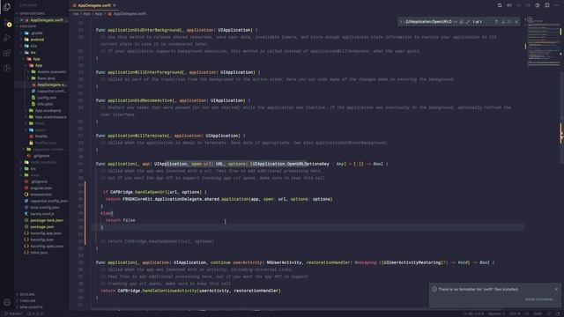Screen dimensions: 564x317
Task: Click the minimap code overview
Action: click(543, 42)
